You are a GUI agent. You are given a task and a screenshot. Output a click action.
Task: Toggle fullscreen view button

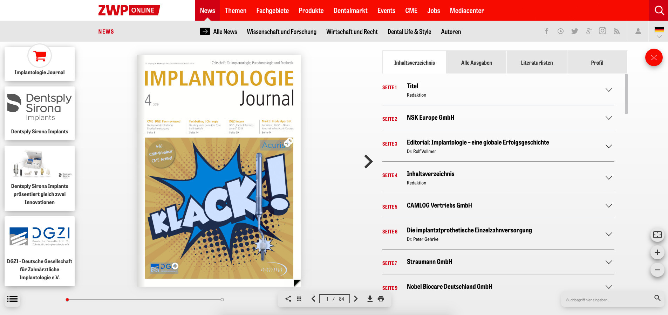657,235
